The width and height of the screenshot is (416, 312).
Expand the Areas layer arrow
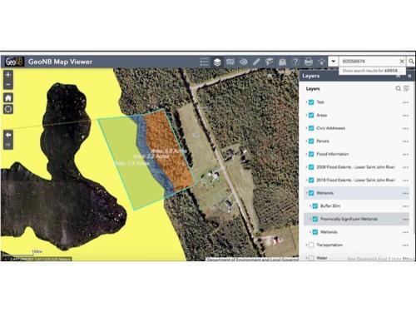pyautogui.click(x=306, y=115)
